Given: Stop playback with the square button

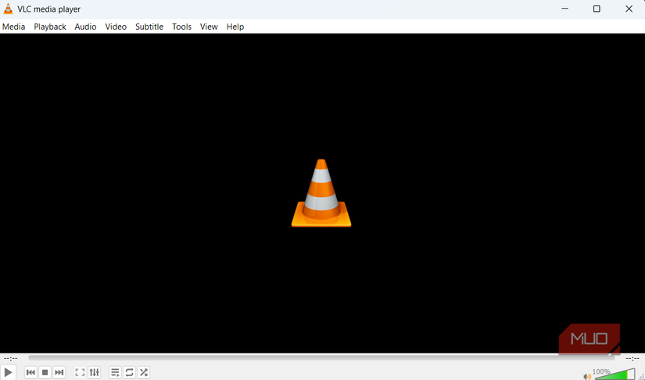Looking at the screenshot, I should click(x=45, y=373).
